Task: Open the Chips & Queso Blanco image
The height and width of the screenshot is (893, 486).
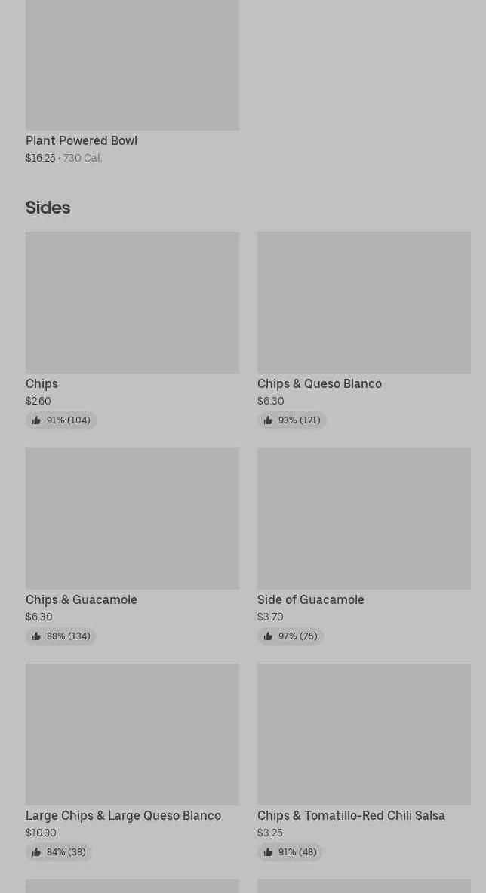Action: (x=364, y=302)
